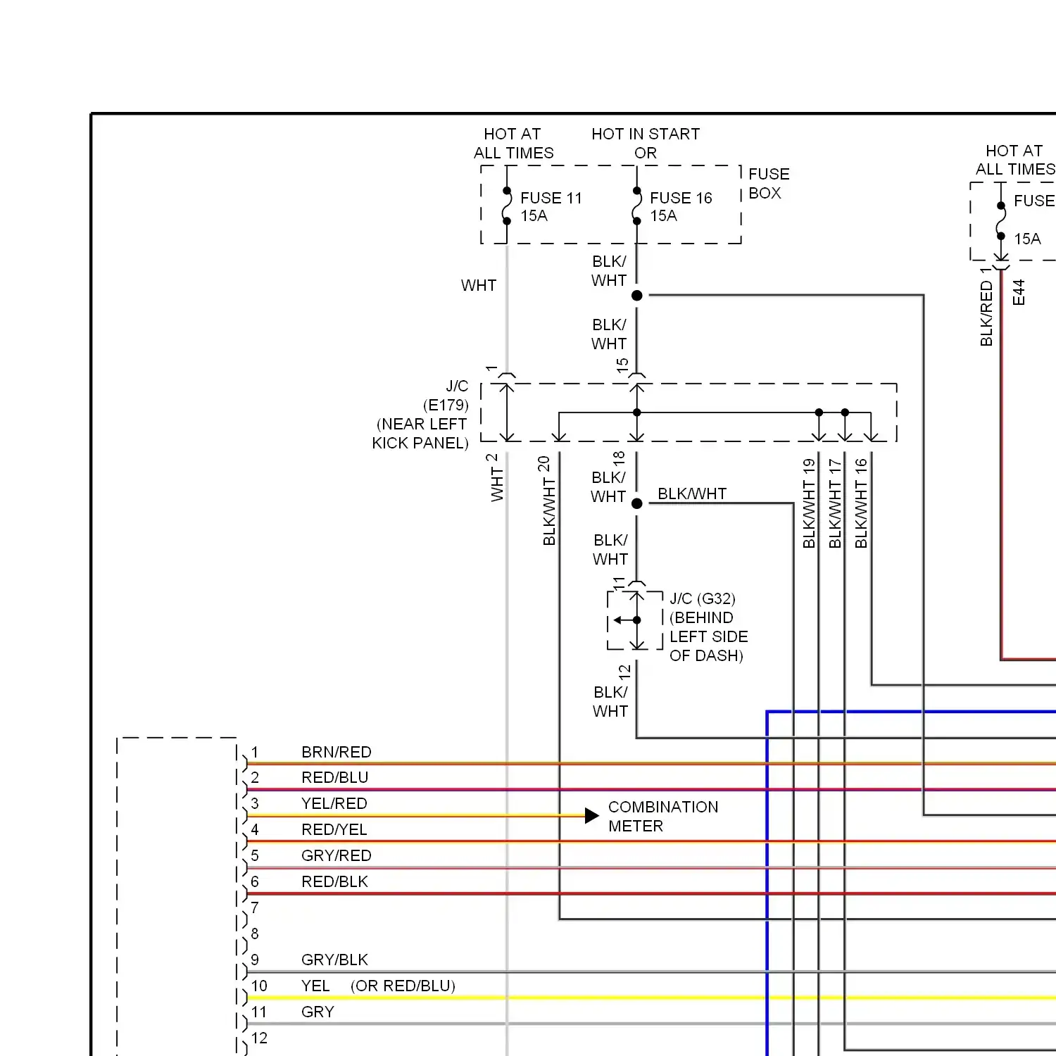The width and height of the screenshot is (1056, 1056).
Task: Click "RED/BLU" label on pin 2
Action: click(335, 777)
